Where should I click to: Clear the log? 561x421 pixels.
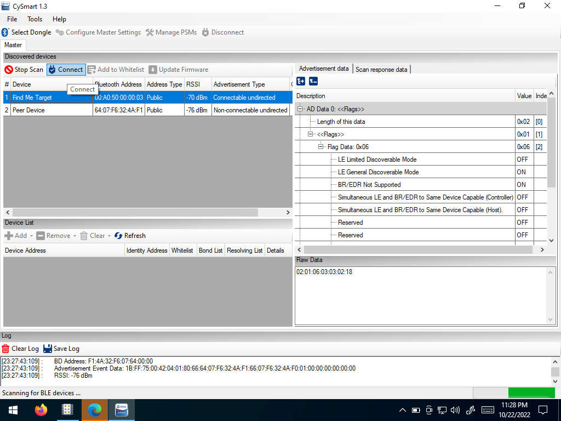pyautogui.click(x=20, y=348)
